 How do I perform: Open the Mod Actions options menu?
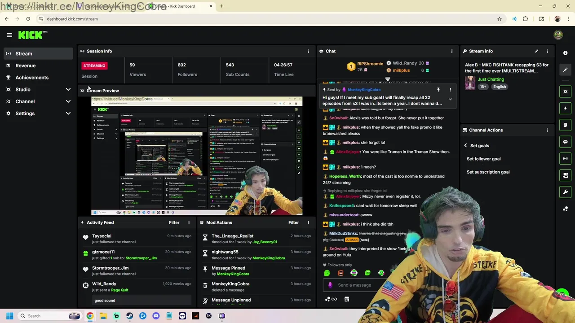(x=308, y=223)
